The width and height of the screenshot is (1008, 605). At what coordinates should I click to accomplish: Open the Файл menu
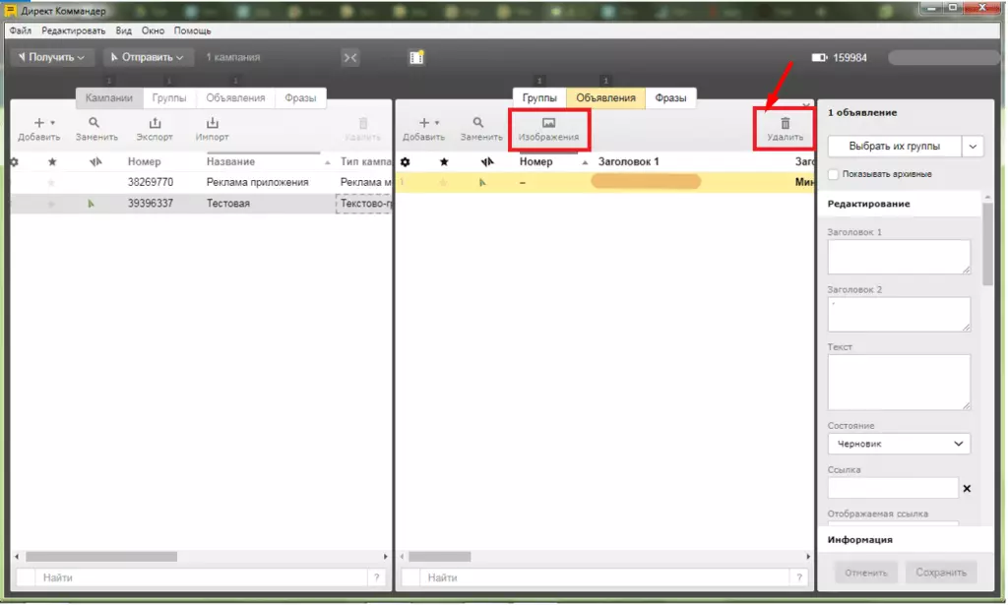(20, 30)
